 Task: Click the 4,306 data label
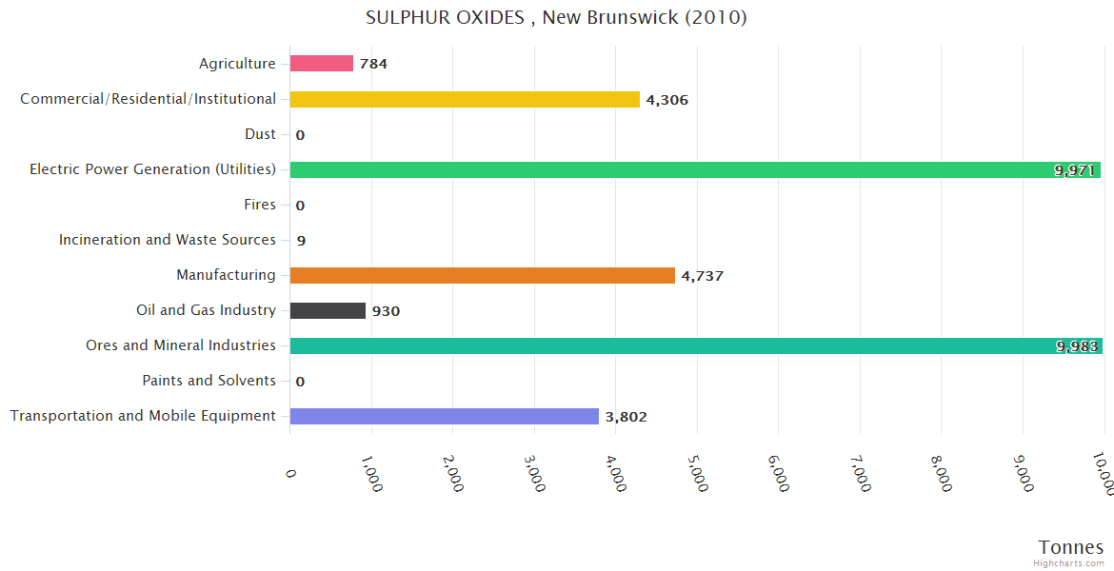point(666,100)
